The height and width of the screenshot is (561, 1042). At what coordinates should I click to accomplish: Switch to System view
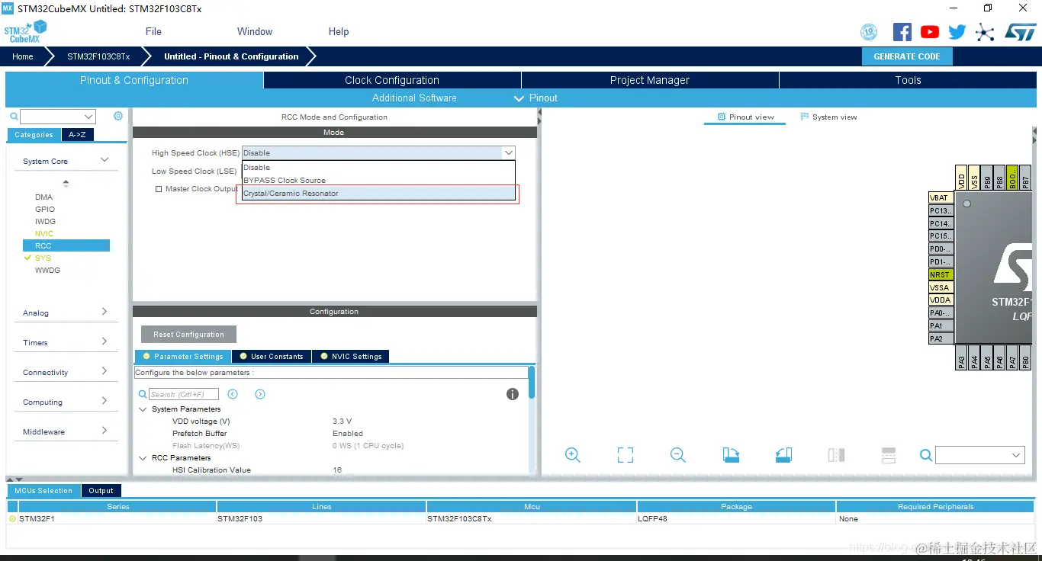tap(828, 117)
